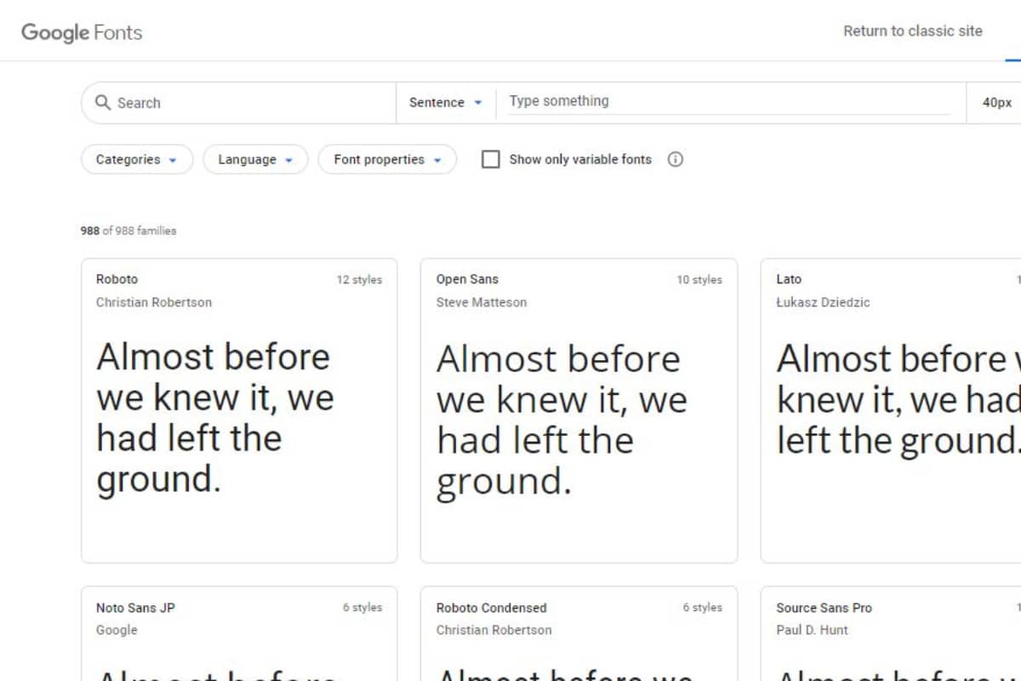Open the Noto Sans JP font card

[239, 633]
